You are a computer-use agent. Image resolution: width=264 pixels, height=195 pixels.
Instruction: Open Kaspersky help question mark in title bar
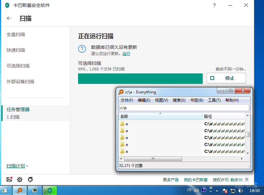[214, 5]
